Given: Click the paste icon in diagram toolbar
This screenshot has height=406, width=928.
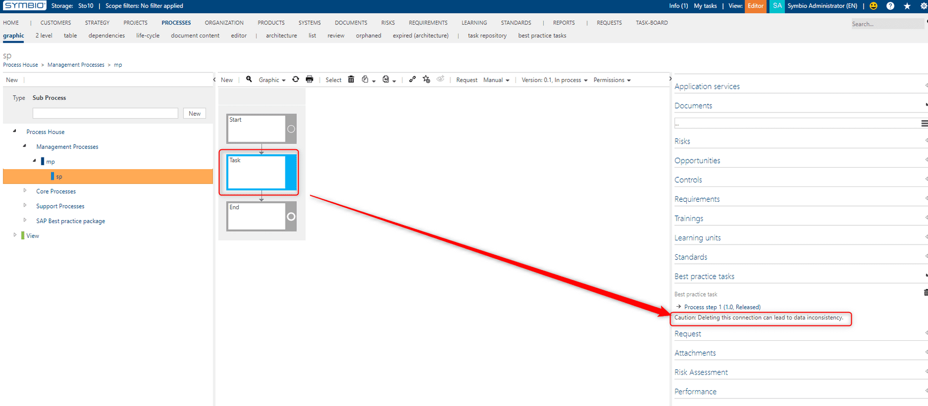Looking at the screenshot, I should [x=386, y=79].
